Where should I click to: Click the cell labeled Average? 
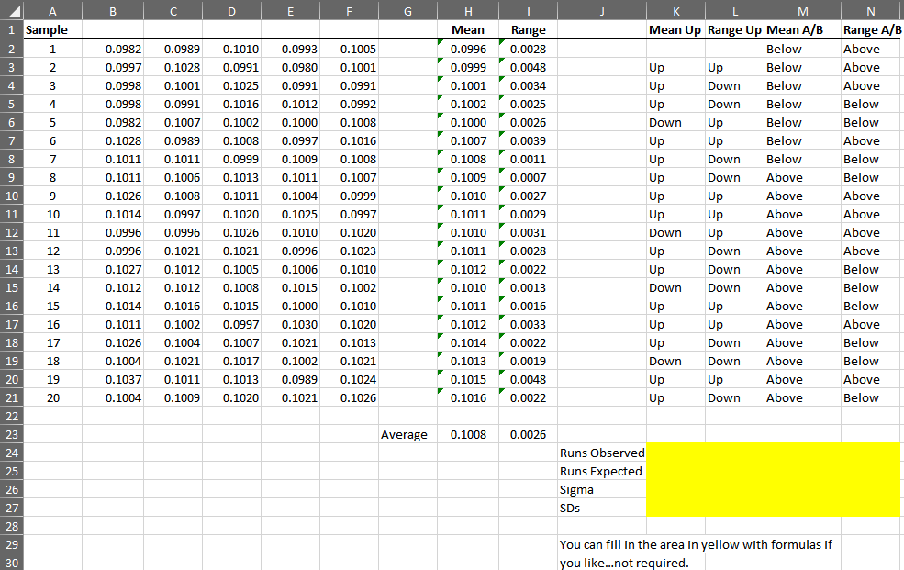point(404,434)
